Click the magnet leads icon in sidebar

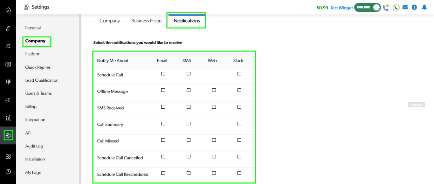point(8,46)
